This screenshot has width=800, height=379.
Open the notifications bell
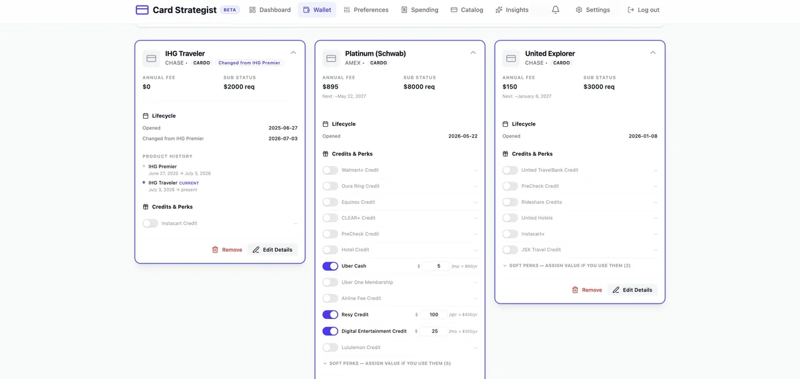tap(556, 10)
